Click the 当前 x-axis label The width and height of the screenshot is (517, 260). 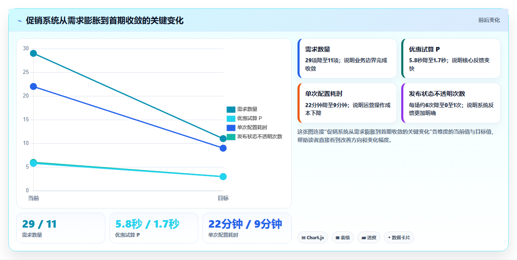(x=33, y=198)
